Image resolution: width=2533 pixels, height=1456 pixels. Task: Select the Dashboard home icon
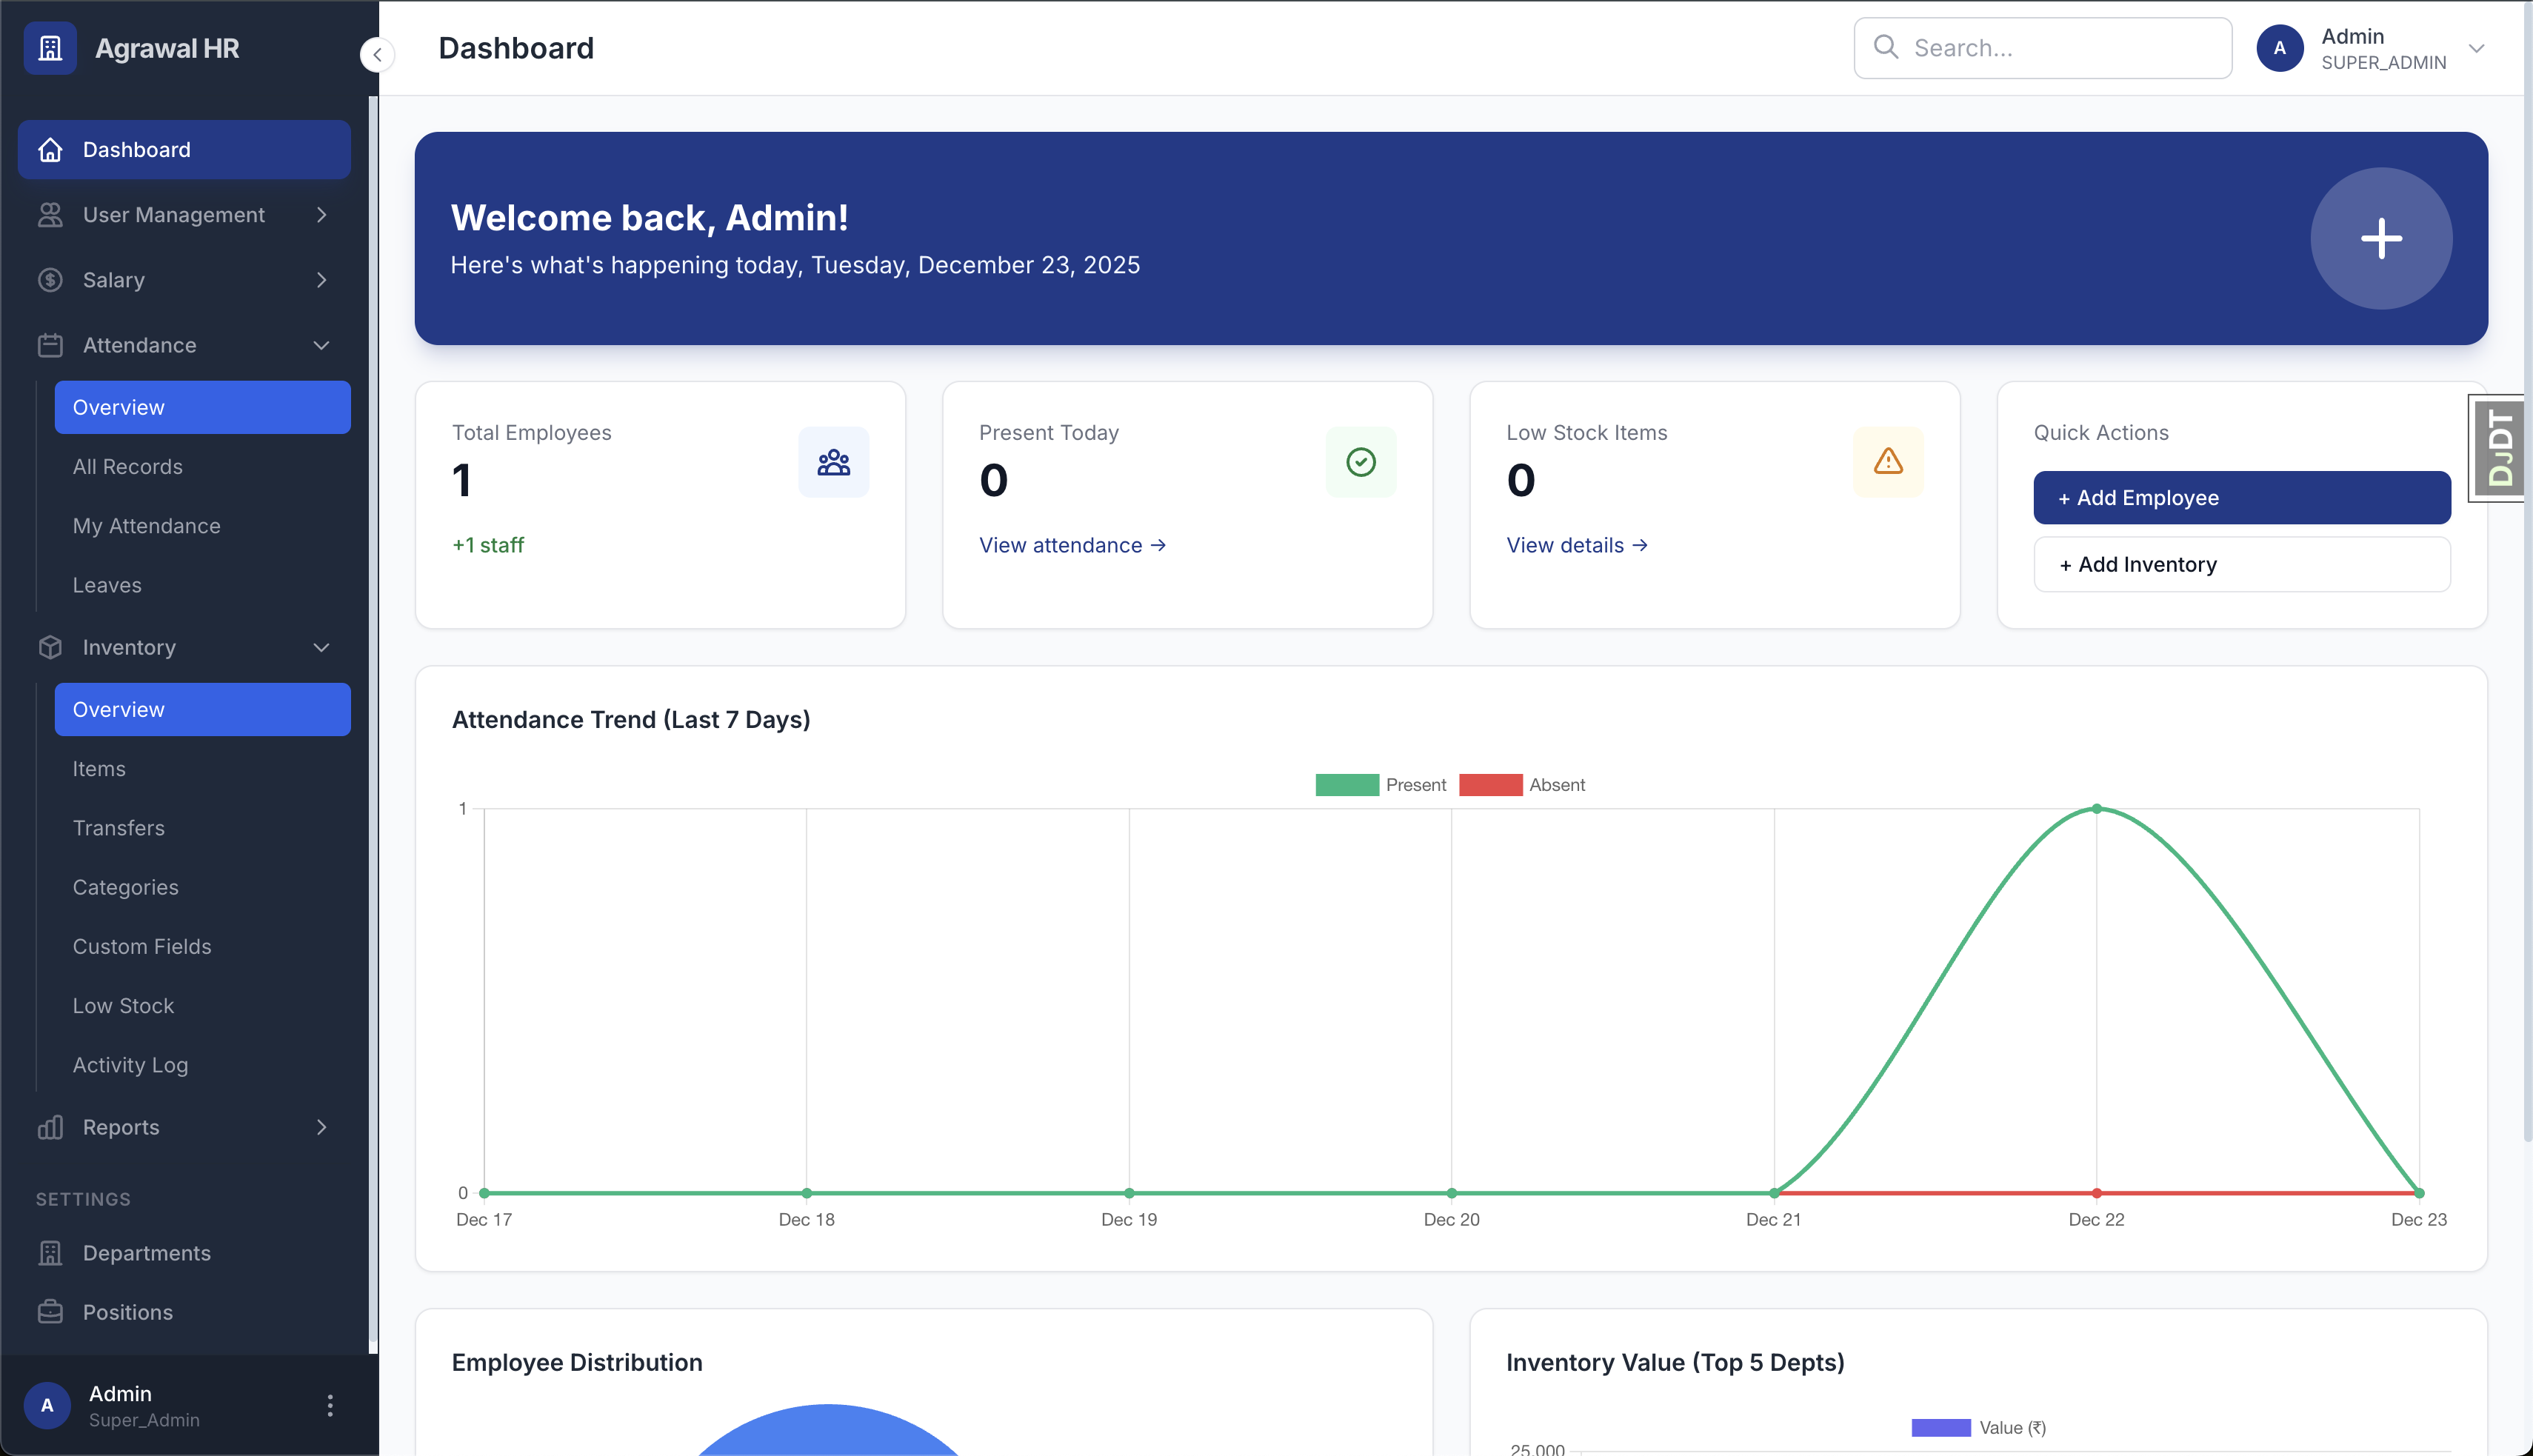point(51,149)
